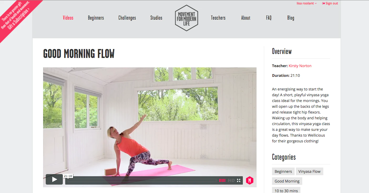Visit the FAQ page
This screenshot has width=369, height=193.
(269, 18)
